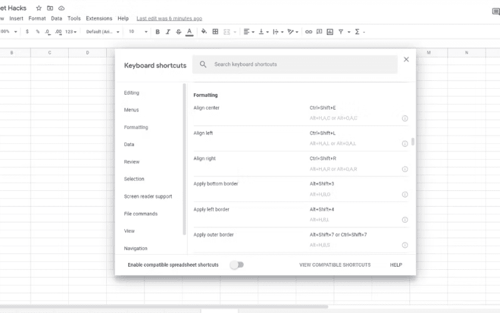Toggle italic formatting
500x313 pixels.
[x=168, y=32]
